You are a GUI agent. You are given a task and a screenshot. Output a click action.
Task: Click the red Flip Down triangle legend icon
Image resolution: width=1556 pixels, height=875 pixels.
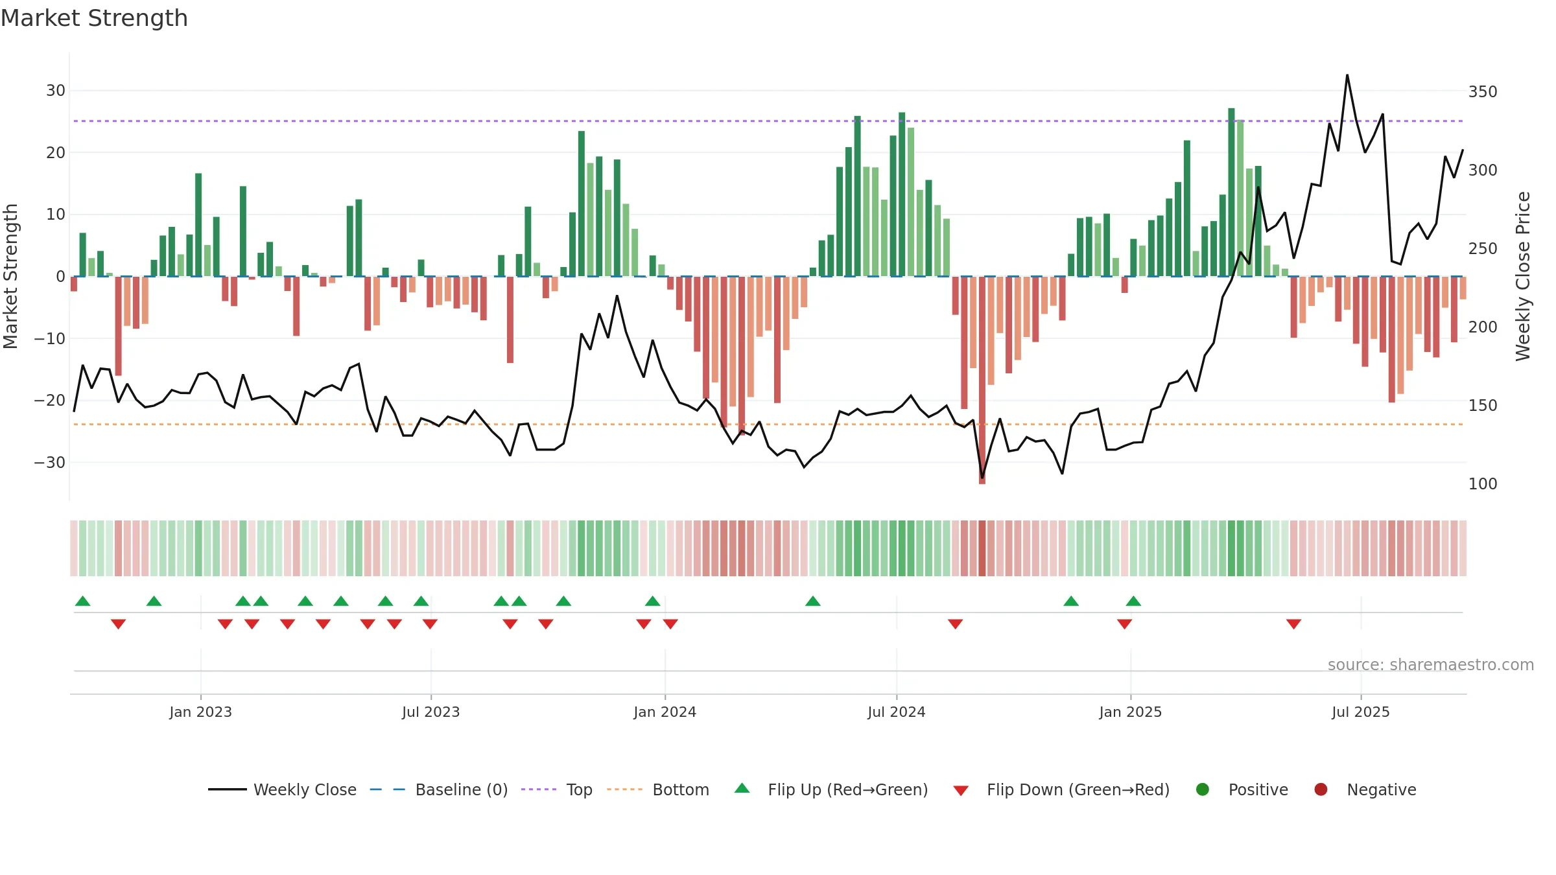point(961,791)
